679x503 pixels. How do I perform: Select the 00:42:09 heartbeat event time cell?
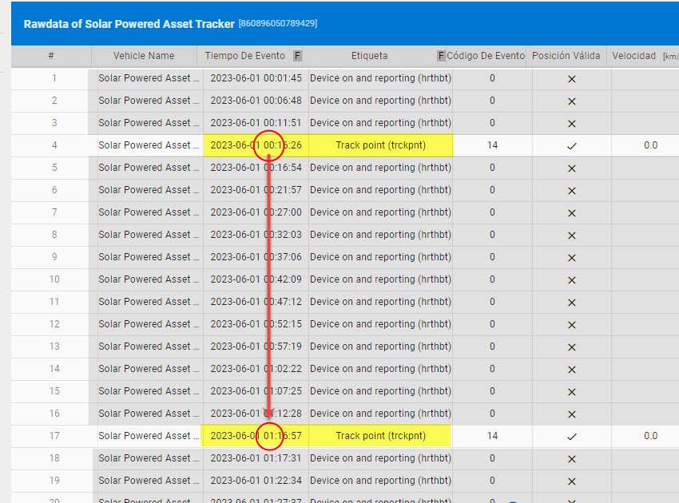[x=253, y=279]
